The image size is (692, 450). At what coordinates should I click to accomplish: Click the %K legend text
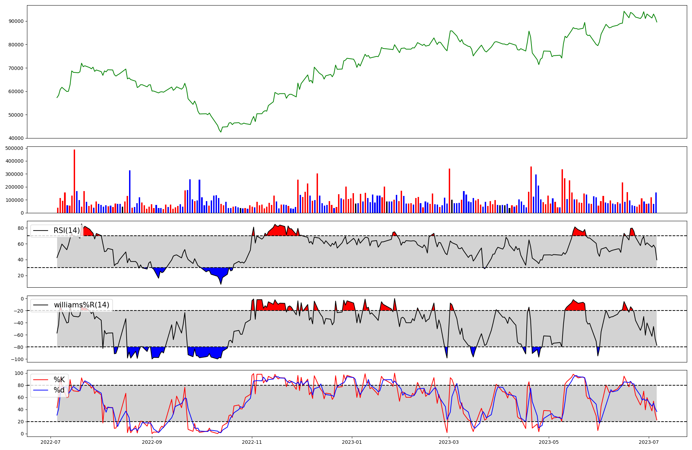pyautogui.click(x=59, y=380)
